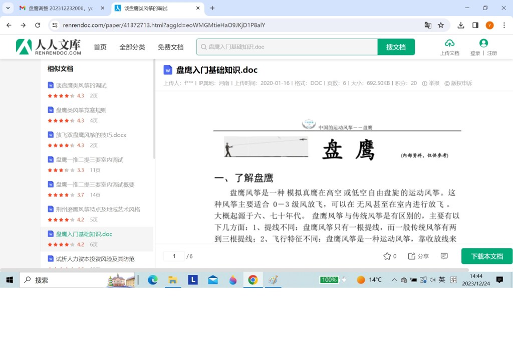The image size is (513, 347).
Task: Expand hidden system tray icons chevron
Action: [x=394, y=280]
